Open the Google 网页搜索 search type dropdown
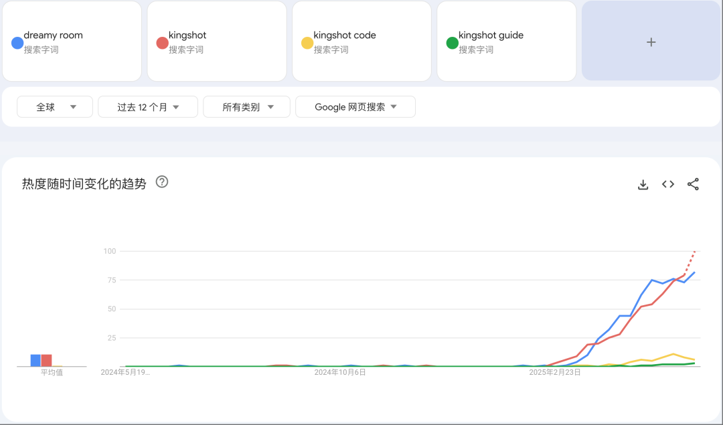 click(355, 107)
